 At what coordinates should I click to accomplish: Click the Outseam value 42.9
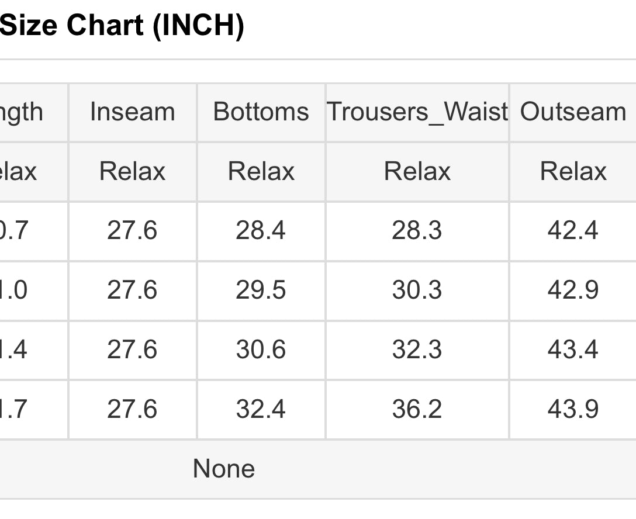[573, 290]
